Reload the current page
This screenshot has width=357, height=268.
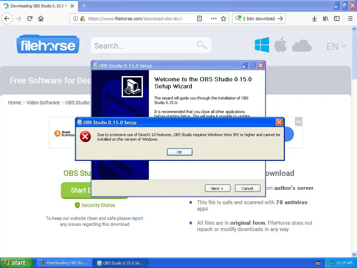pos(30,18)
